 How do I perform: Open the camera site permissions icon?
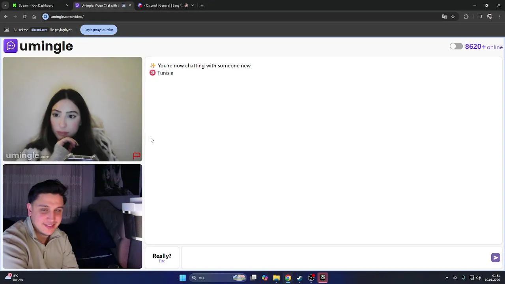tap(45, 17)
